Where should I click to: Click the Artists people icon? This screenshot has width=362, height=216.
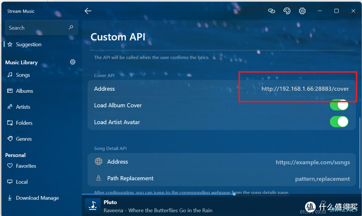(10, 107)
